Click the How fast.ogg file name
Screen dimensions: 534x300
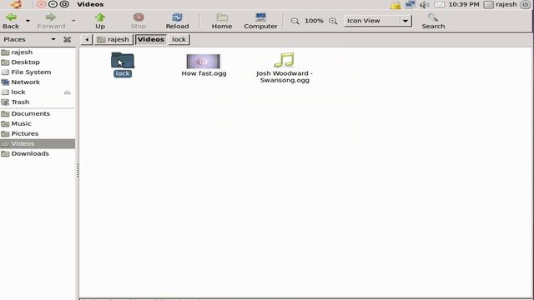pos(204,73)
